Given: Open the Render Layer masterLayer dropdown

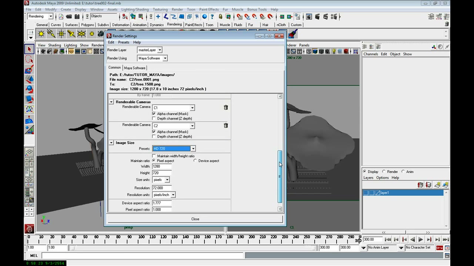Looking at the screenshot, I should 150,50.
